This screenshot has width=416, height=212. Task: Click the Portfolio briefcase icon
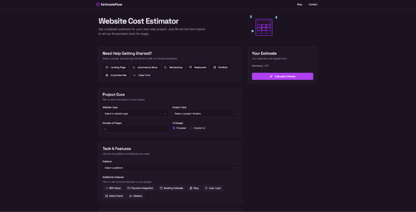(214, 67)
